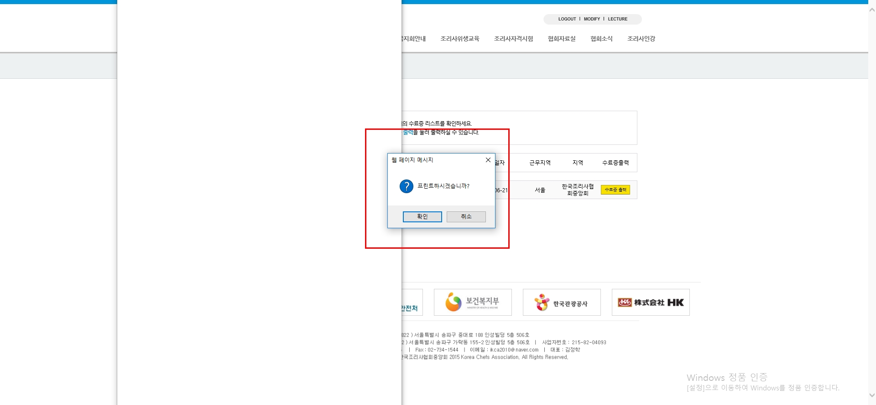The image size is (876, 405).
Task: Open the MODIFY link in top bar
Action: (x=592, y=19)
